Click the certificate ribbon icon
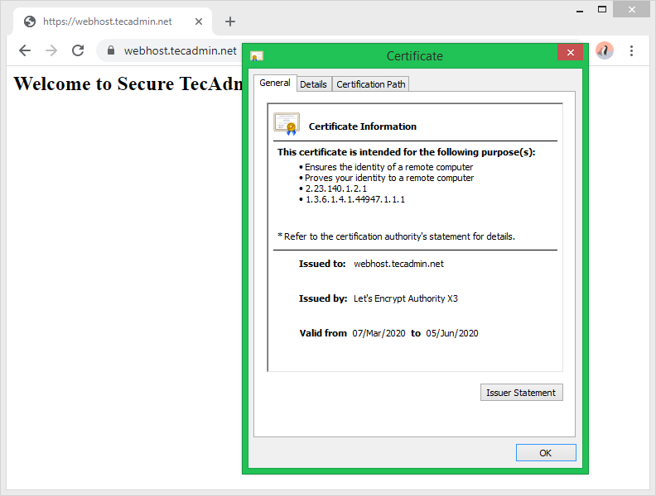This screenshot has width=656, height=496. click(287, 124)
